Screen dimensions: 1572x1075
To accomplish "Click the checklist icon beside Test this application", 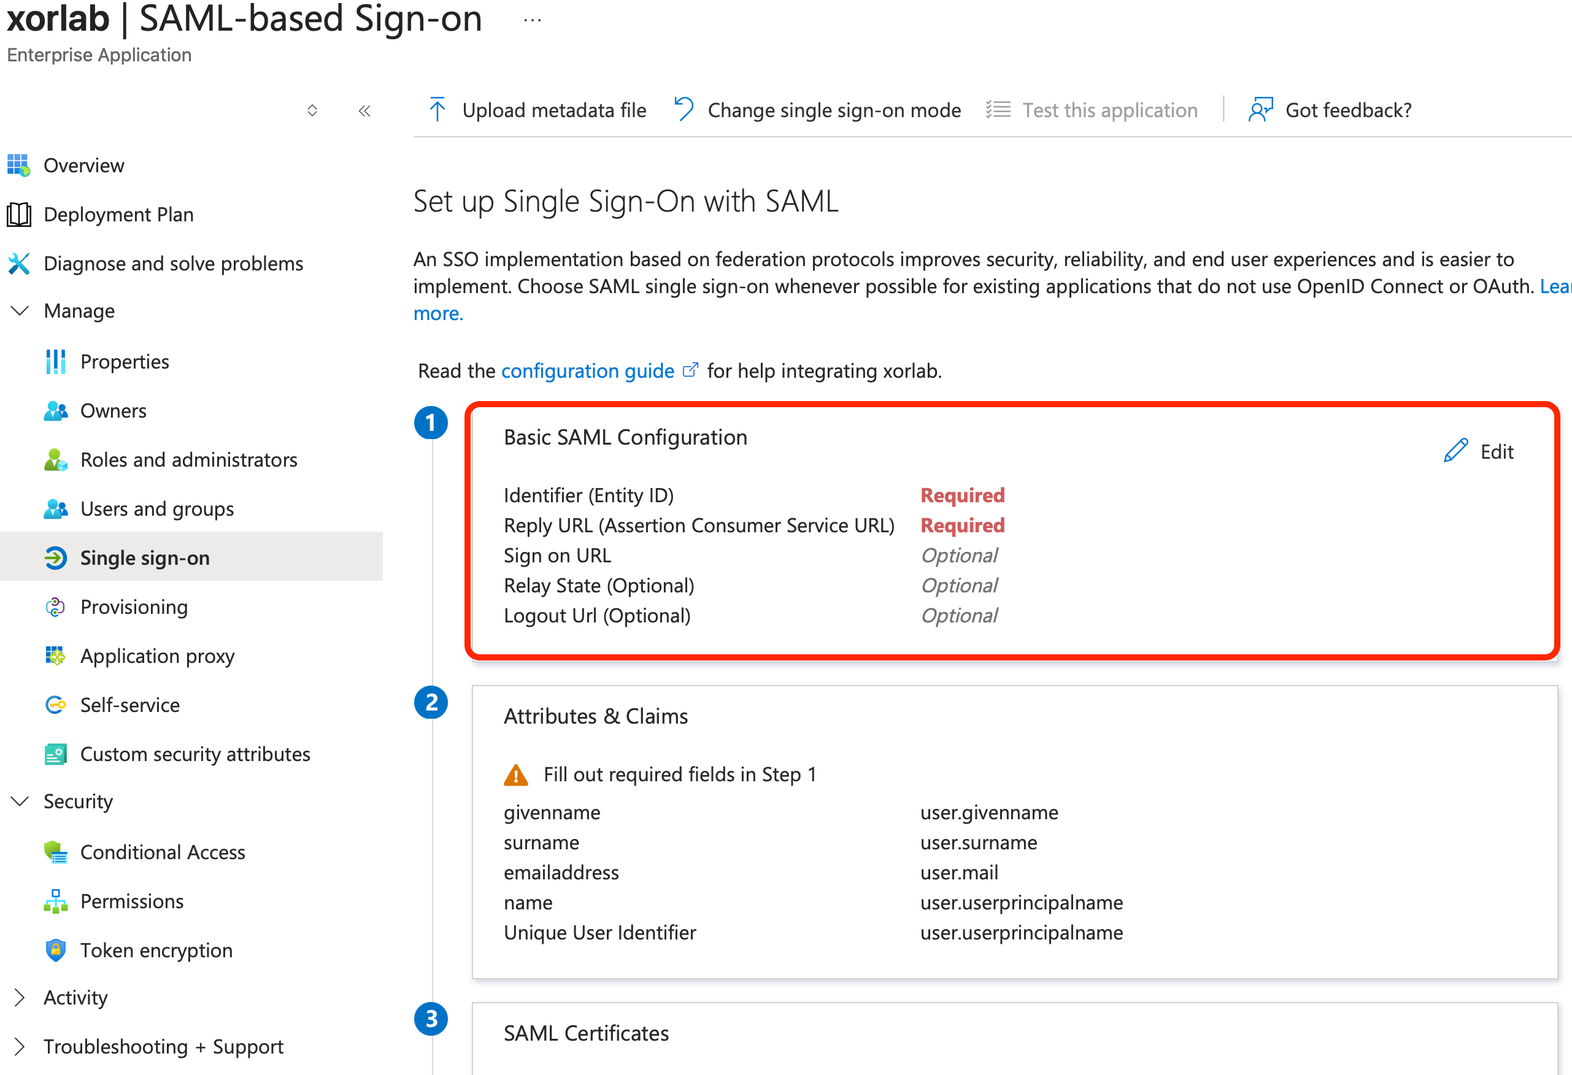I will [998, 110].
